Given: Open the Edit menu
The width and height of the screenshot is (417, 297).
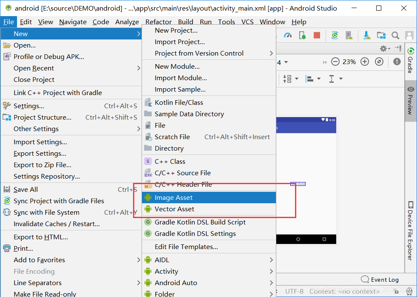Looking at the screenshot, I should (x=26, y=22).
